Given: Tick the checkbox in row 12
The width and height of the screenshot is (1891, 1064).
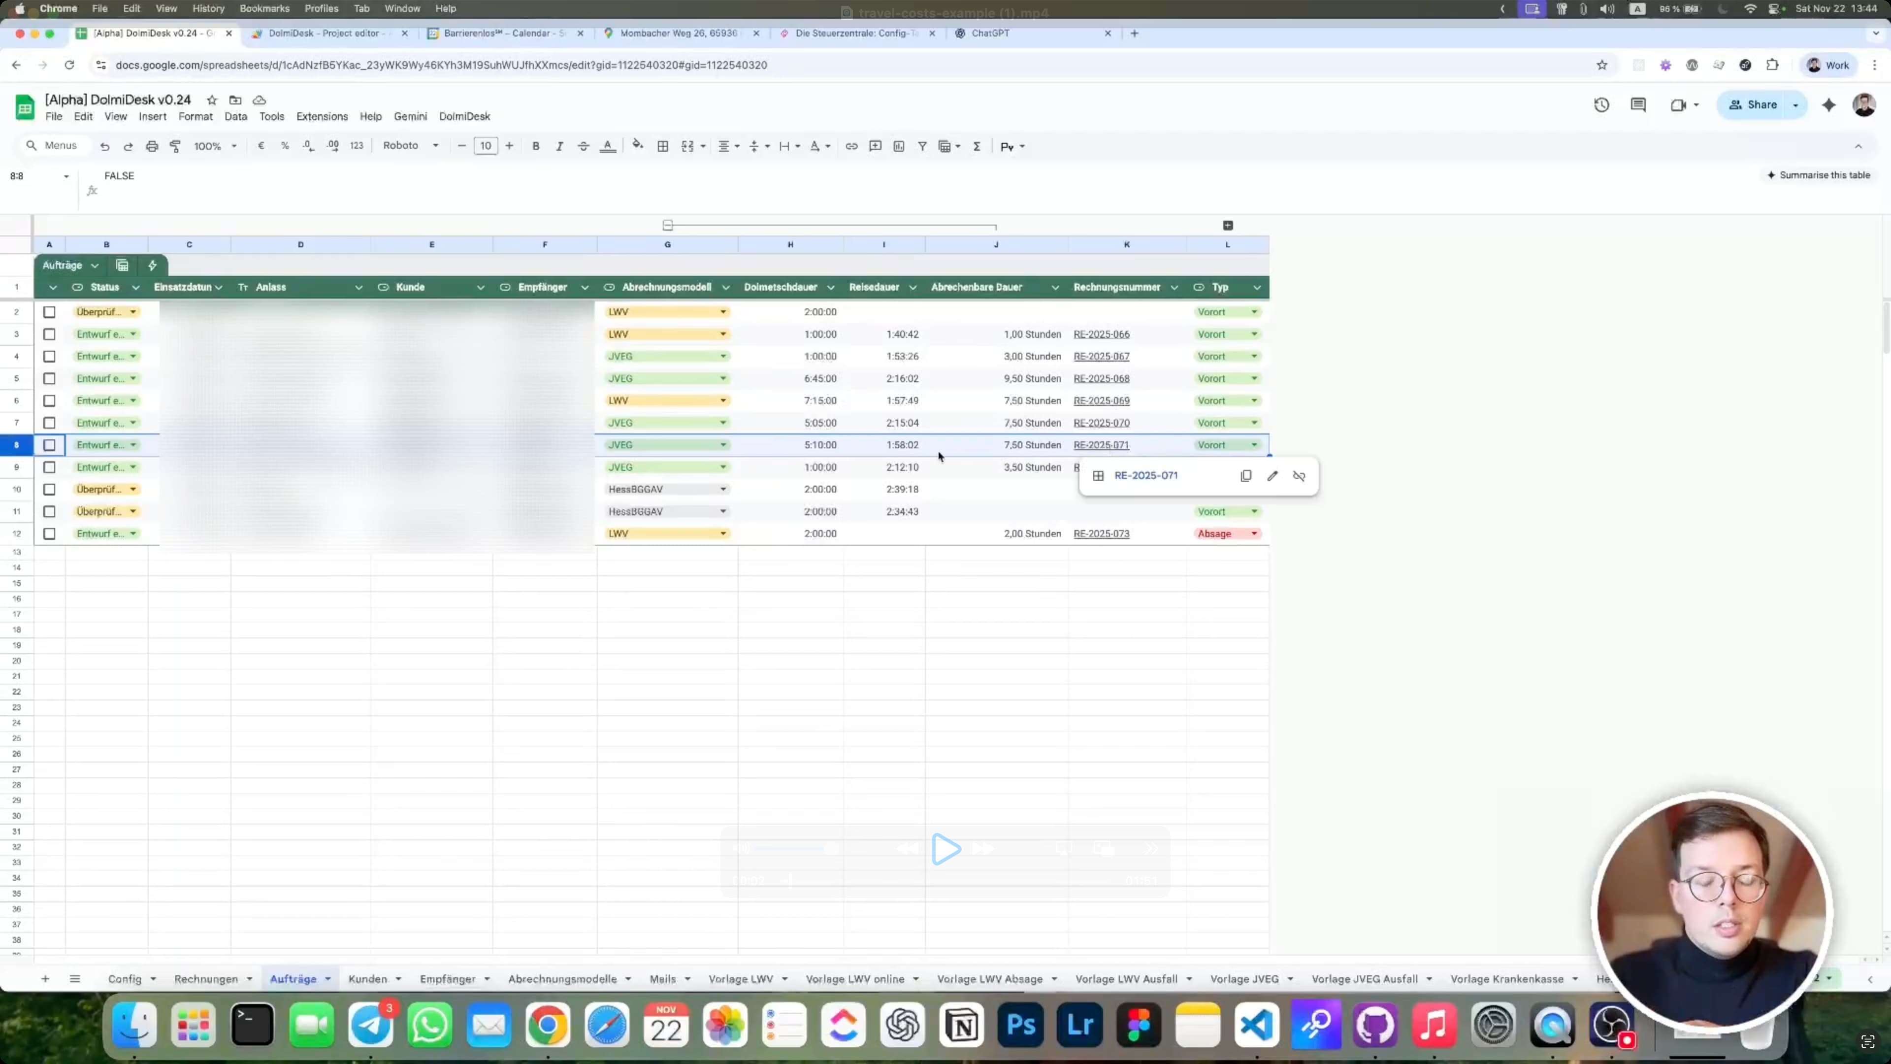Looking at the screenshot, I should pos(49,534).
